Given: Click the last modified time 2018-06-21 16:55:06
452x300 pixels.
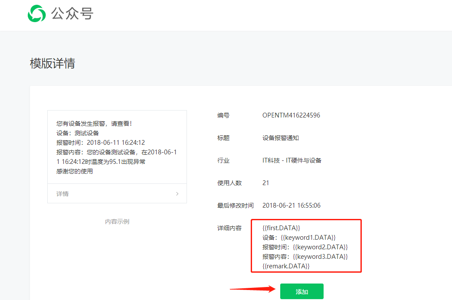Looking at the screenshot, I should (x=292, y=205).
